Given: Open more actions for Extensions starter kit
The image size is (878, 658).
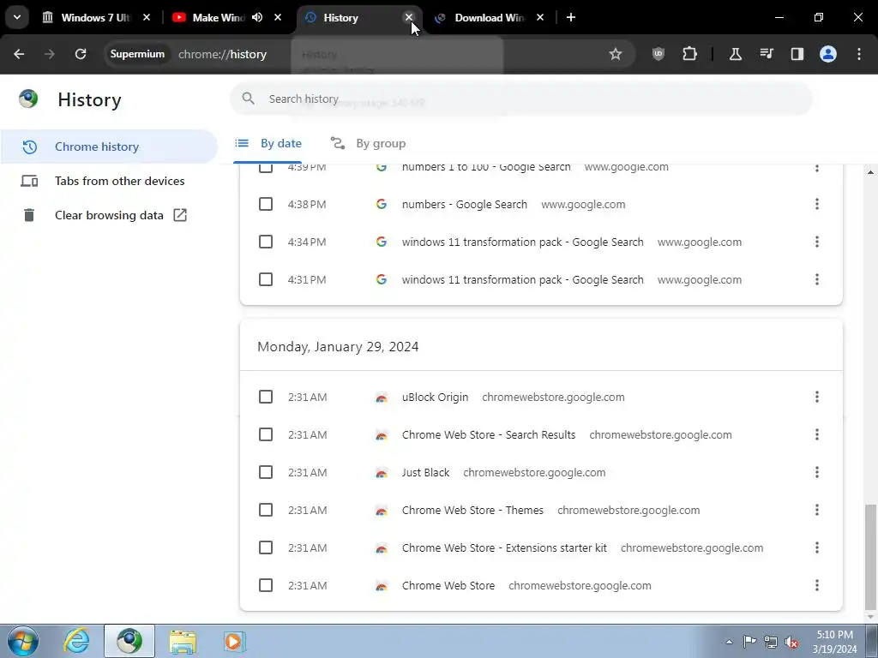Looking at the screenshot, I should point(817,547).
